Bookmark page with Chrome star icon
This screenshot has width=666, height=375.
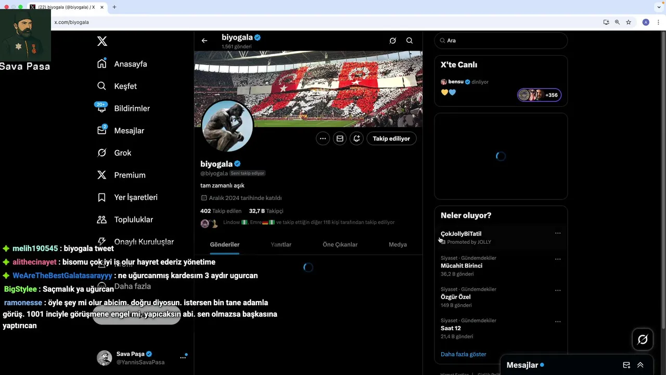point(629,22)
